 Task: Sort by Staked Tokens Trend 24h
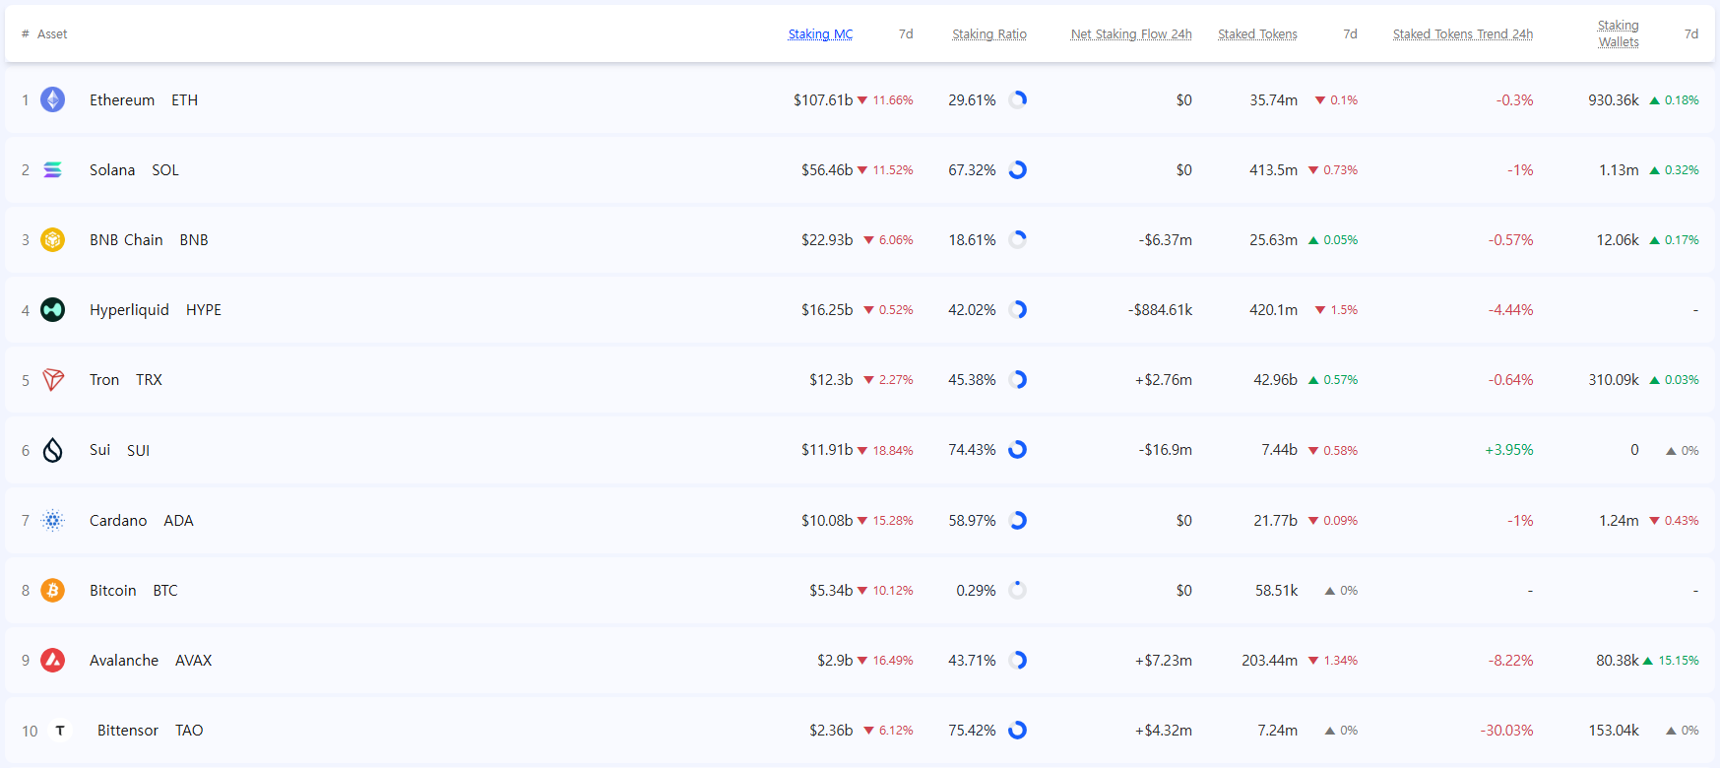point(1462,34)
